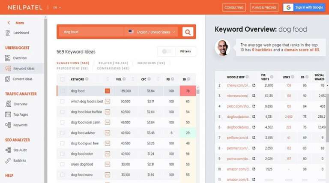Switch to the QUESTIONS tab
This screenshot has width=329, height=183.
pyautogui.click(x=151, y=63)
